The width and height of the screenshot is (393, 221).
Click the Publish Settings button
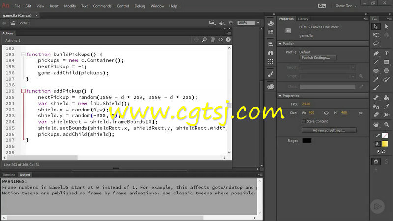point(318,58)
